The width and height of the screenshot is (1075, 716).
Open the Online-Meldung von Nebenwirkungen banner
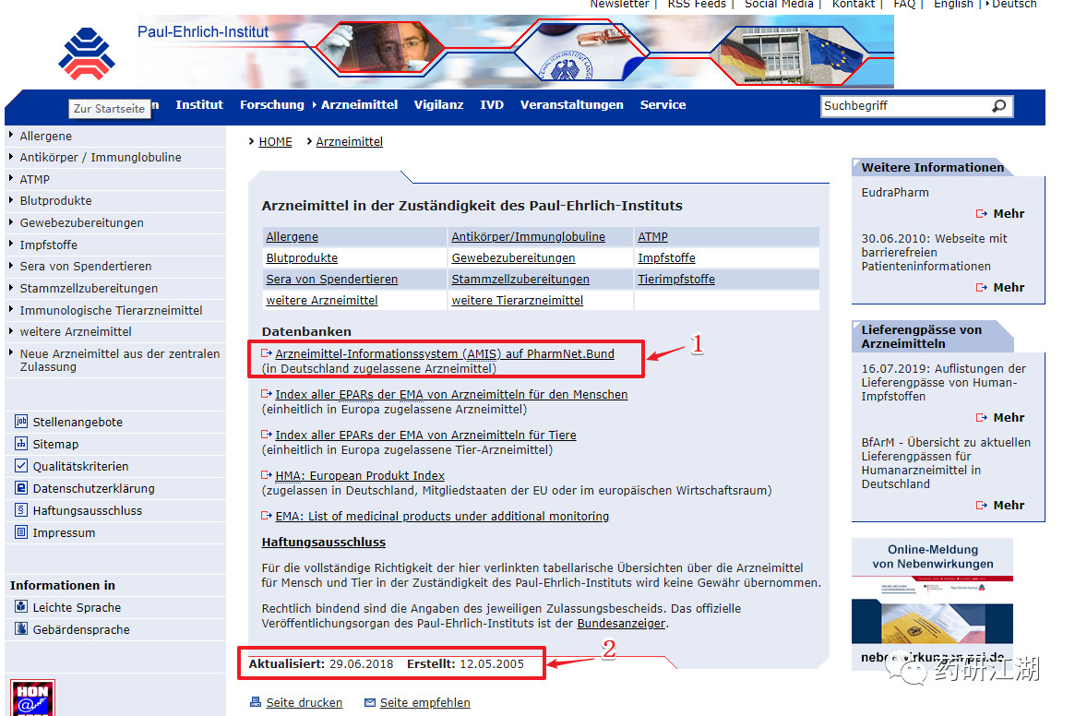[x=932, y=604]
